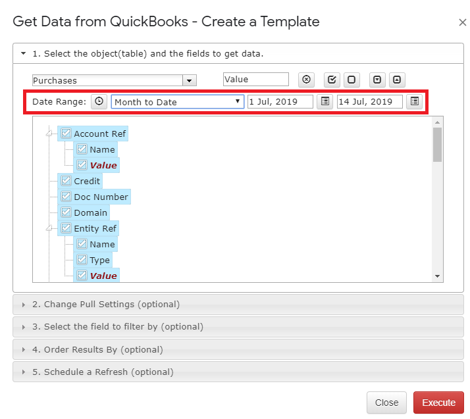Click the expand all tree icon
This screenshot has width=470, height=419.
pos(377,80)
